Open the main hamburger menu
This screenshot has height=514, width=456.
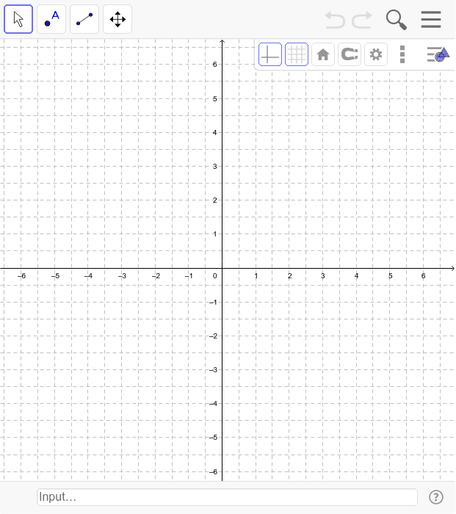tap(431, 19)
